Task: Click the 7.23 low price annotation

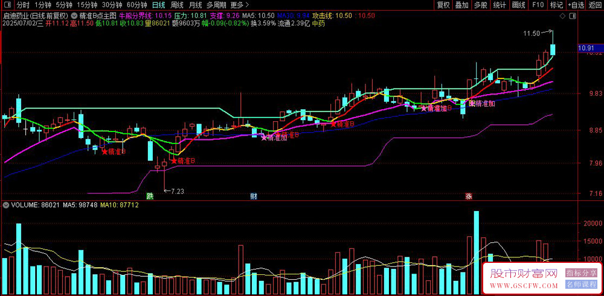Action: pos(178,191)
